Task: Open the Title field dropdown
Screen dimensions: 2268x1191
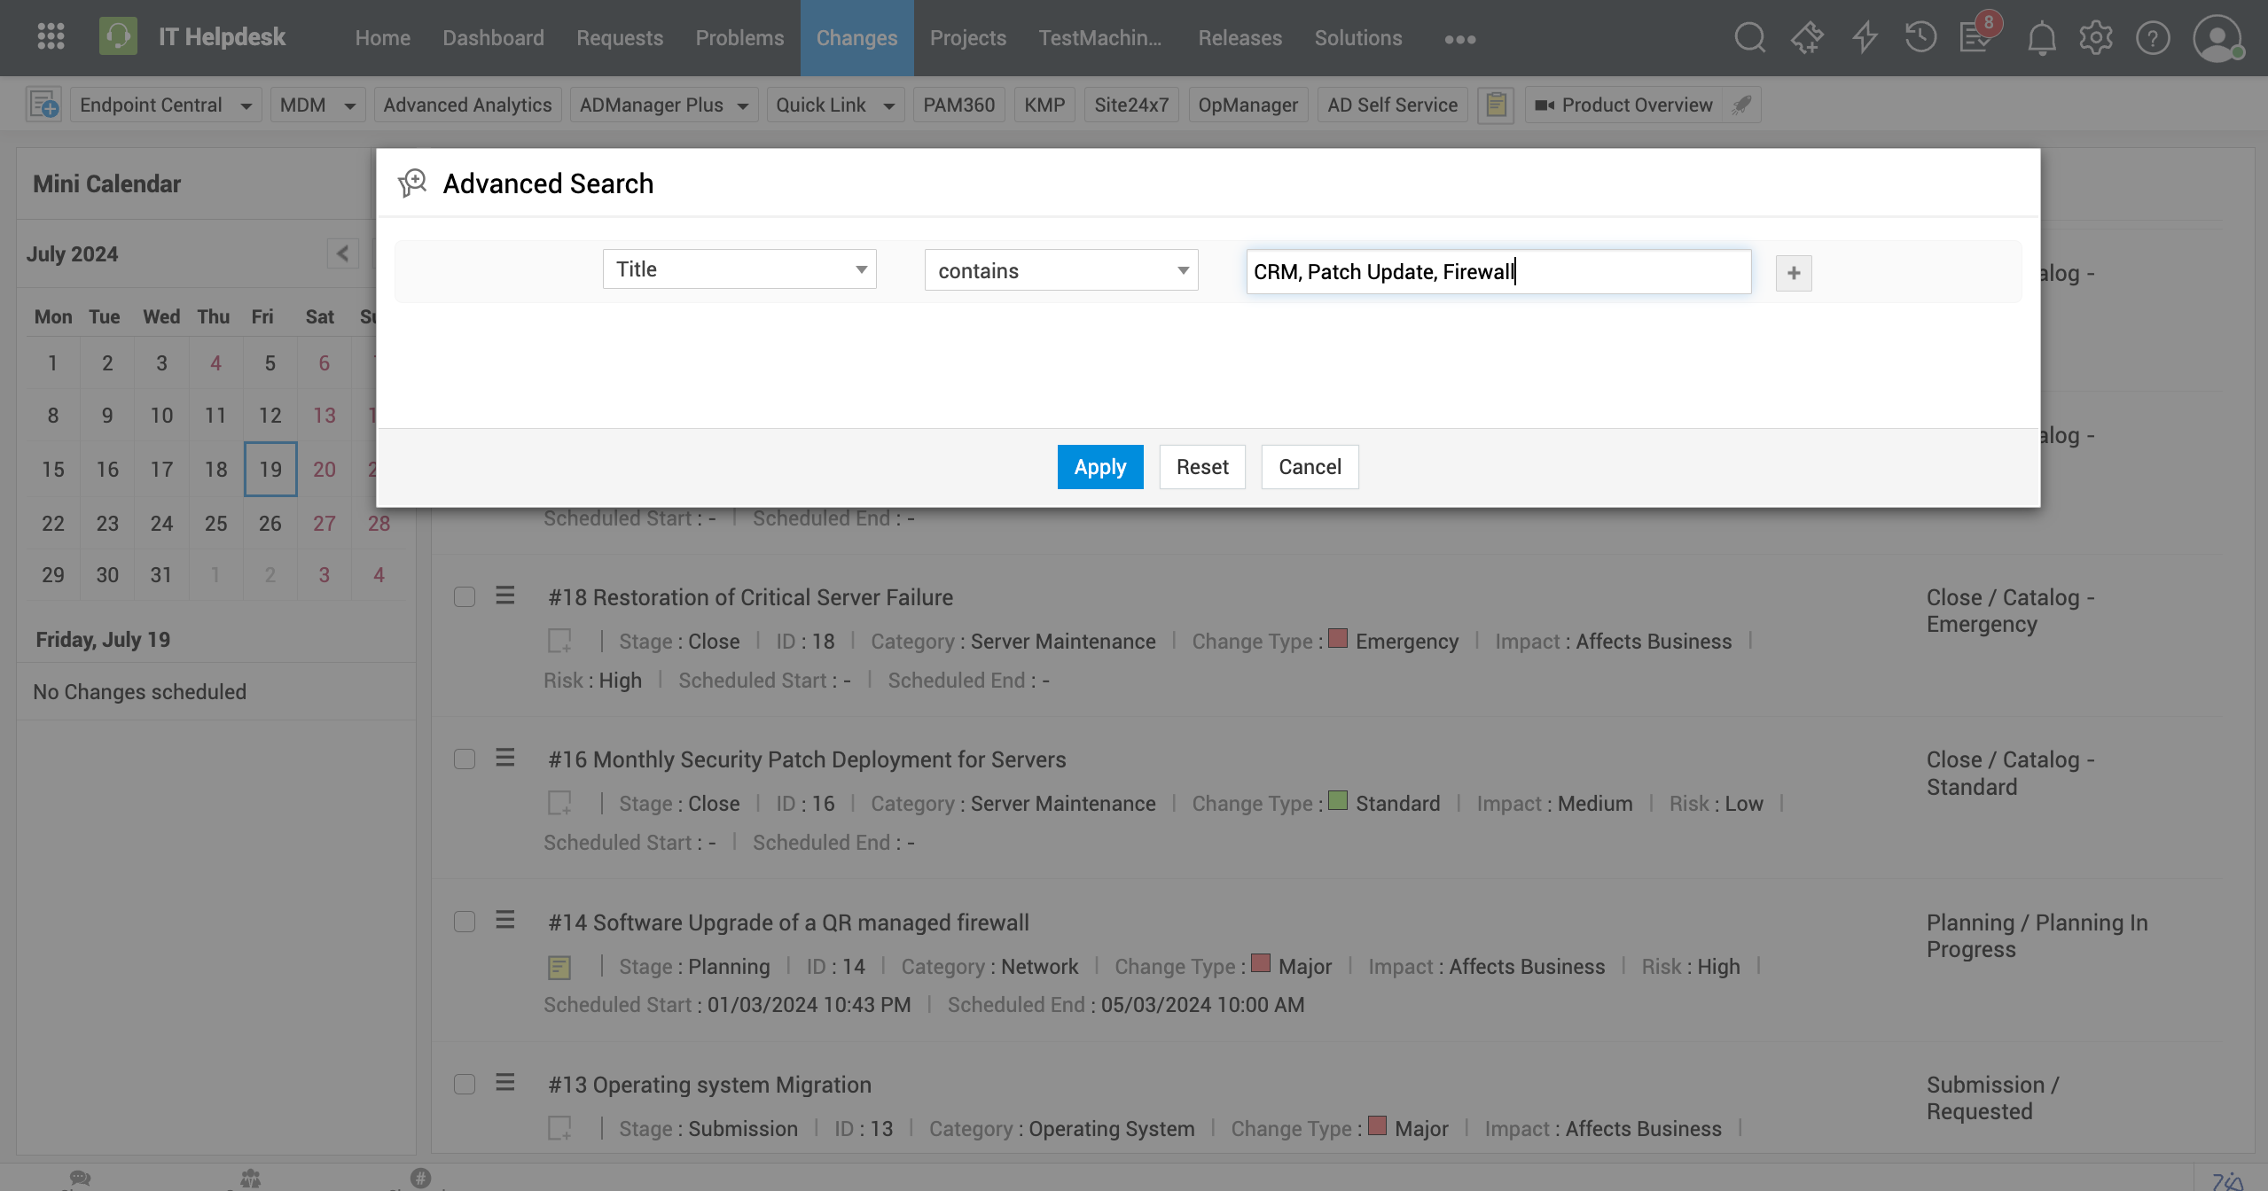Action: [739, 269]
